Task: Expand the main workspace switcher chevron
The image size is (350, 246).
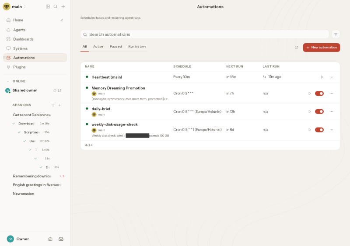Action: click(x=24, y=7)
